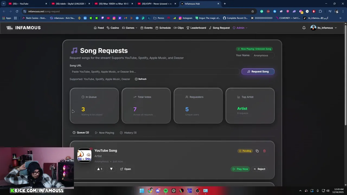Click the Refresh button

coord(141,79)
